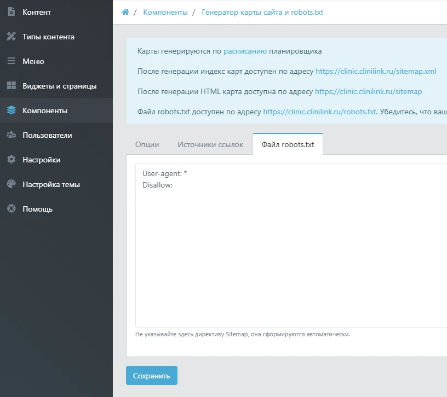The width and height of the screenshot is (447, 397).
Task: Click the Компоненты breadcrumb link
Action: click(165, 12)
